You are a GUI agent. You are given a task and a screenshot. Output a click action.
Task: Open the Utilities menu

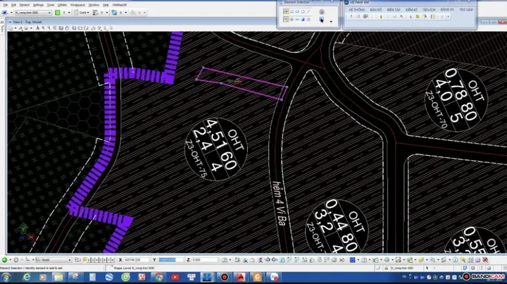coord(62,5)
